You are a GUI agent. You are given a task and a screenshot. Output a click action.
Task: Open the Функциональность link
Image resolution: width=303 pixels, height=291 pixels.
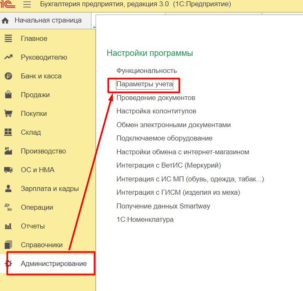tap(146, 70)
